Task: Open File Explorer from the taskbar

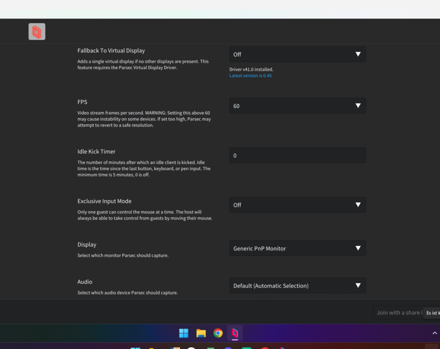Action: 201,333
